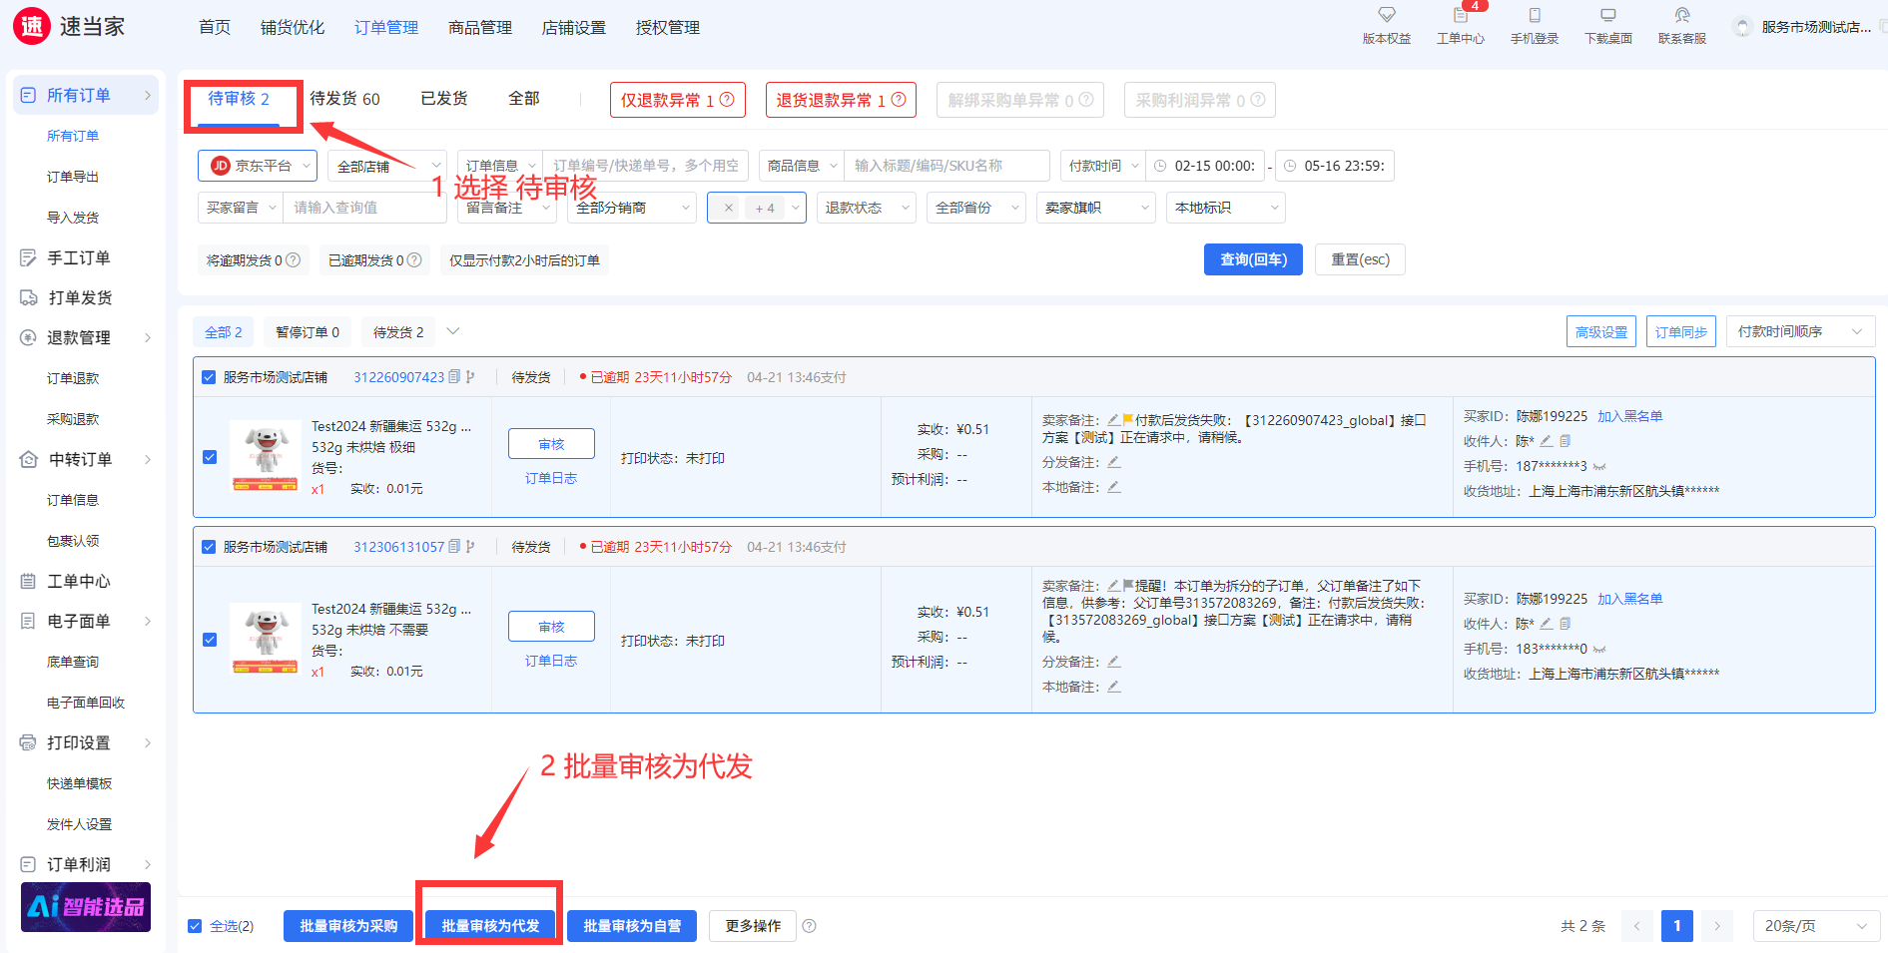Screen dimensions: 1888x953
Task: Edit 本地备注 pencil for first order
Action: coord(1113,487)
